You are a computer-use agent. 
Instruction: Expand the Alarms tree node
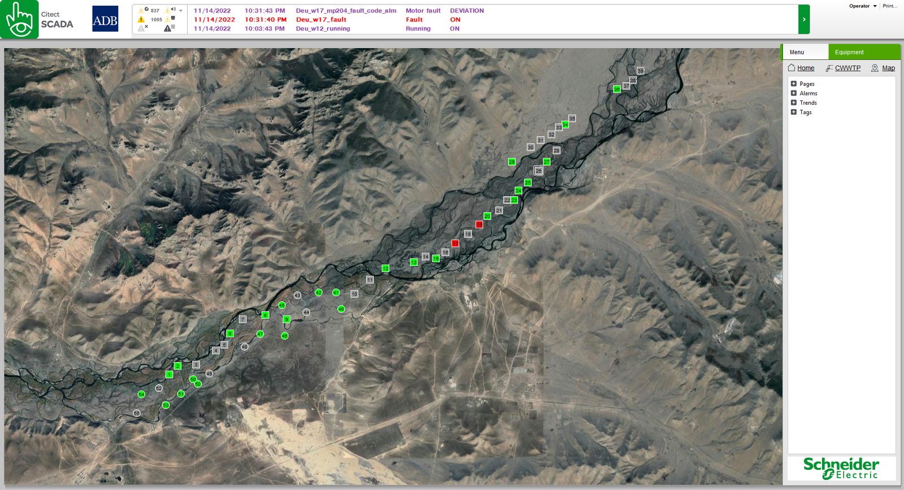(x=794, y=93)
